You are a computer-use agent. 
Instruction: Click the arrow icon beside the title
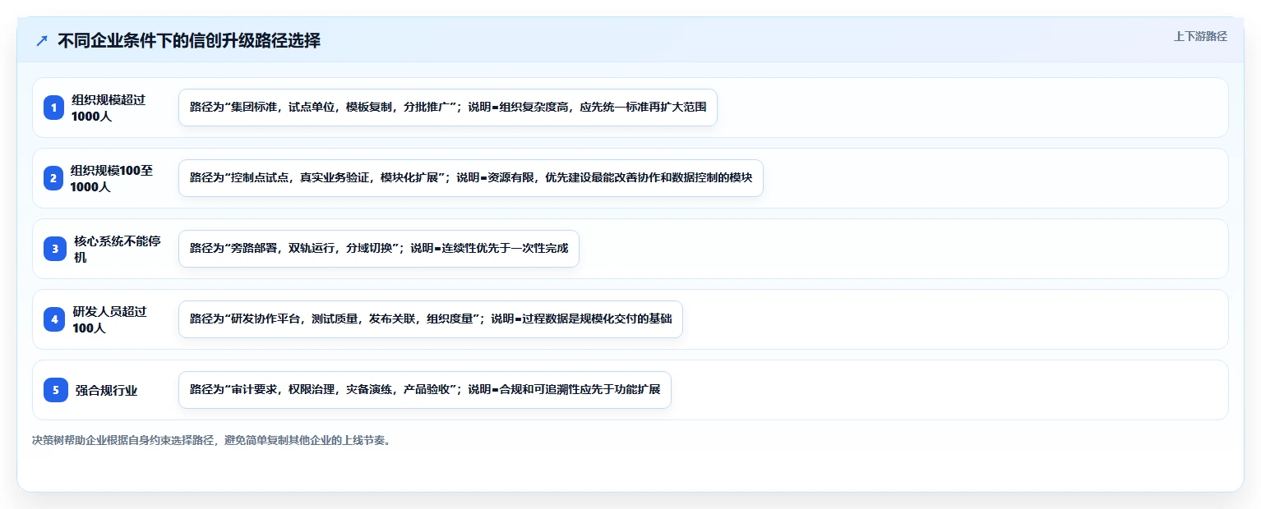point(42,41)
